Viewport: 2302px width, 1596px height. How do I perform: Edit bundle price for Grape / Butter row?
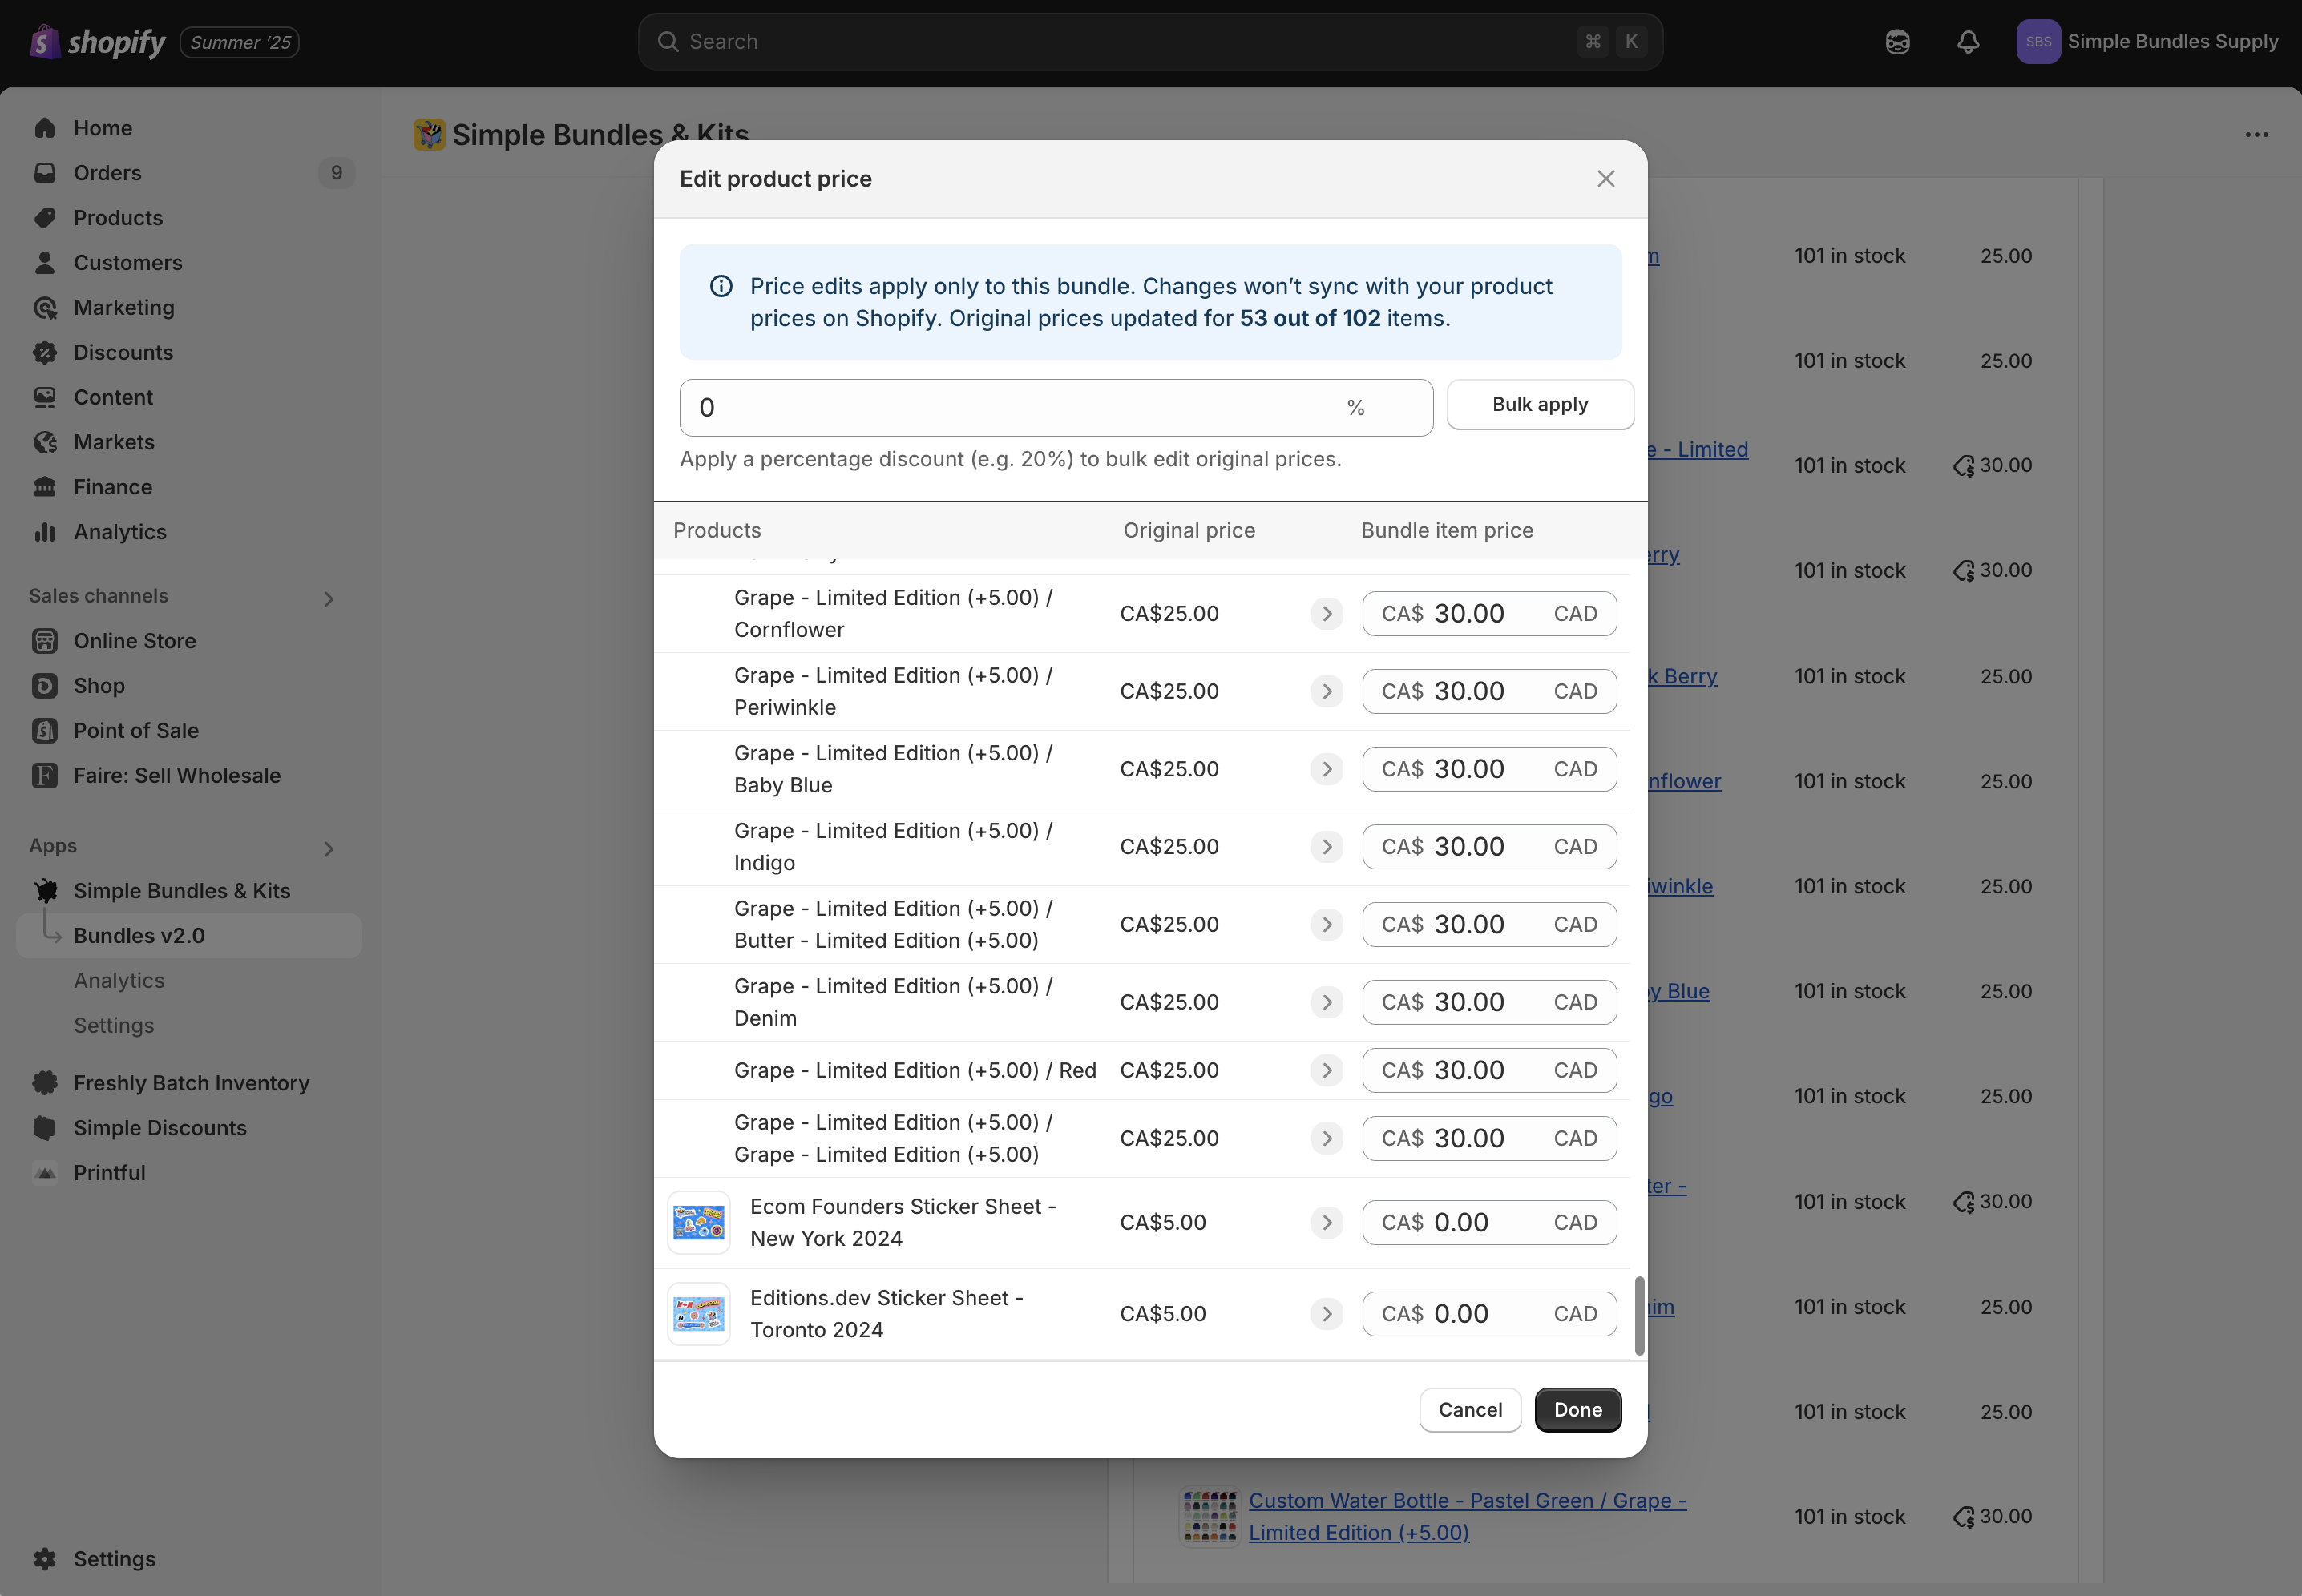(1488, 925)
